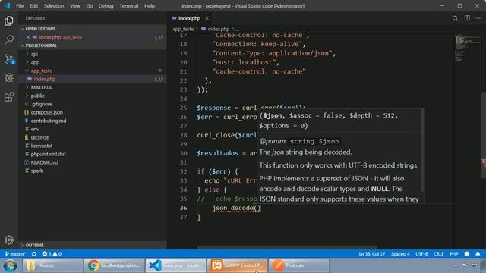
Task: Open the More Actions ellipsis in editor toolbar
Action: pos(479,18)
